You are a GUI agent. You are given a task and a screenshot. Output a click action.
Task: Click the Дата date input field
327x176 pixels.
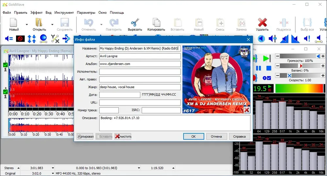pos(120,95)
